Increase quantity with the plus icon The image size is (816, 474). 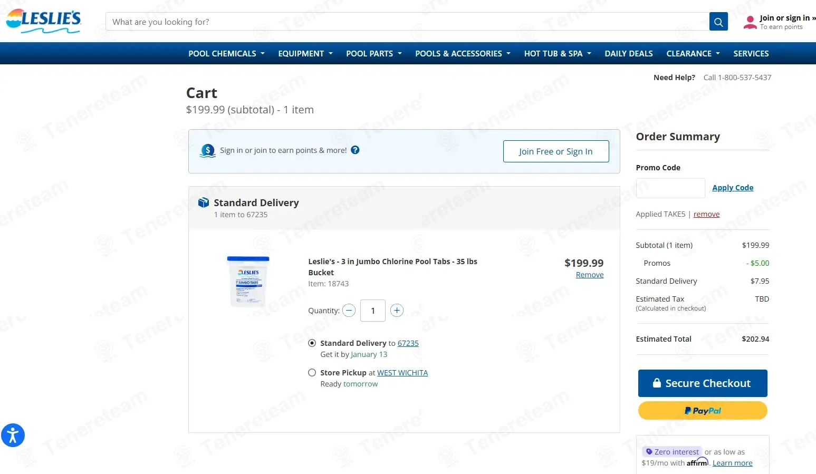[397, 311]
